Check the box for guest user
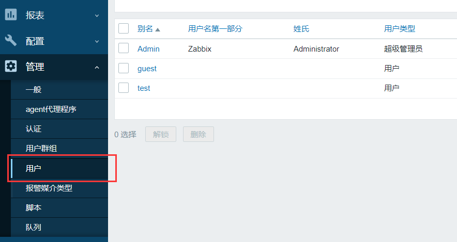The width and height of the screenshot is (457, 242). 124,68
